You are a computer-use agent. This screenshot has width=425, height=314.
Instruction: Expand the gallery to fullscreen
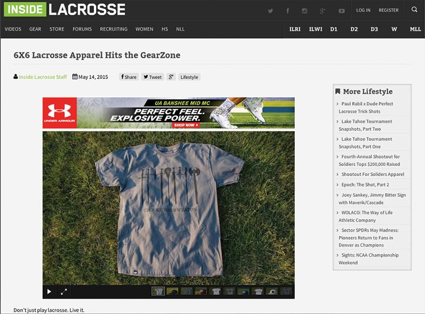(x=64, y=291)
